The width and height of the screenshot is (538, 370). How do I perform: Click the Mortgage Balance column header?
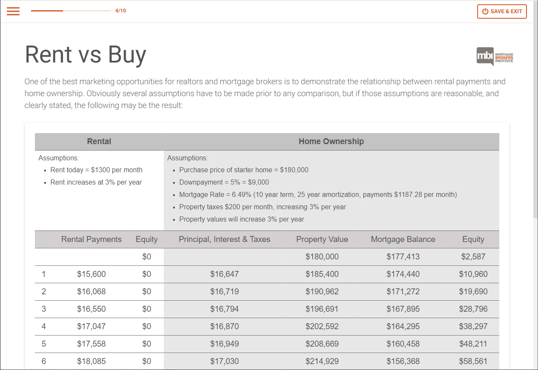(403, 239)
